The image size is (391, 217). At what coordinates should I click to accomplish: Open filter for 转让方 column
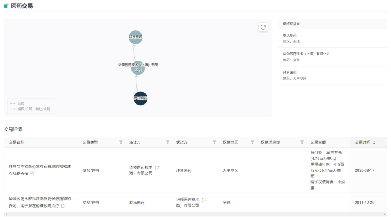pyautogui.click(x=168, y=142)
